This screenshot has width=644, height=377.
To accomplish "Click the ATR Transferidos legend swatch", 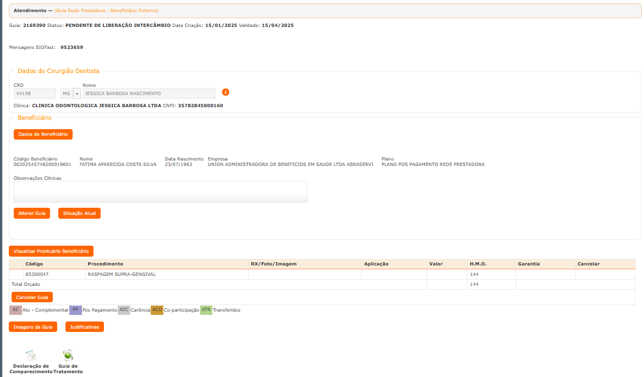I will 206,310.
